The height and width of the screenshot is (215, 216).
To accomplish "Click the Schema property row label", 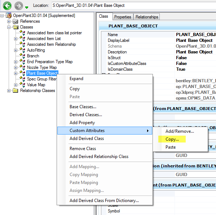I will [x=115, y=46].
